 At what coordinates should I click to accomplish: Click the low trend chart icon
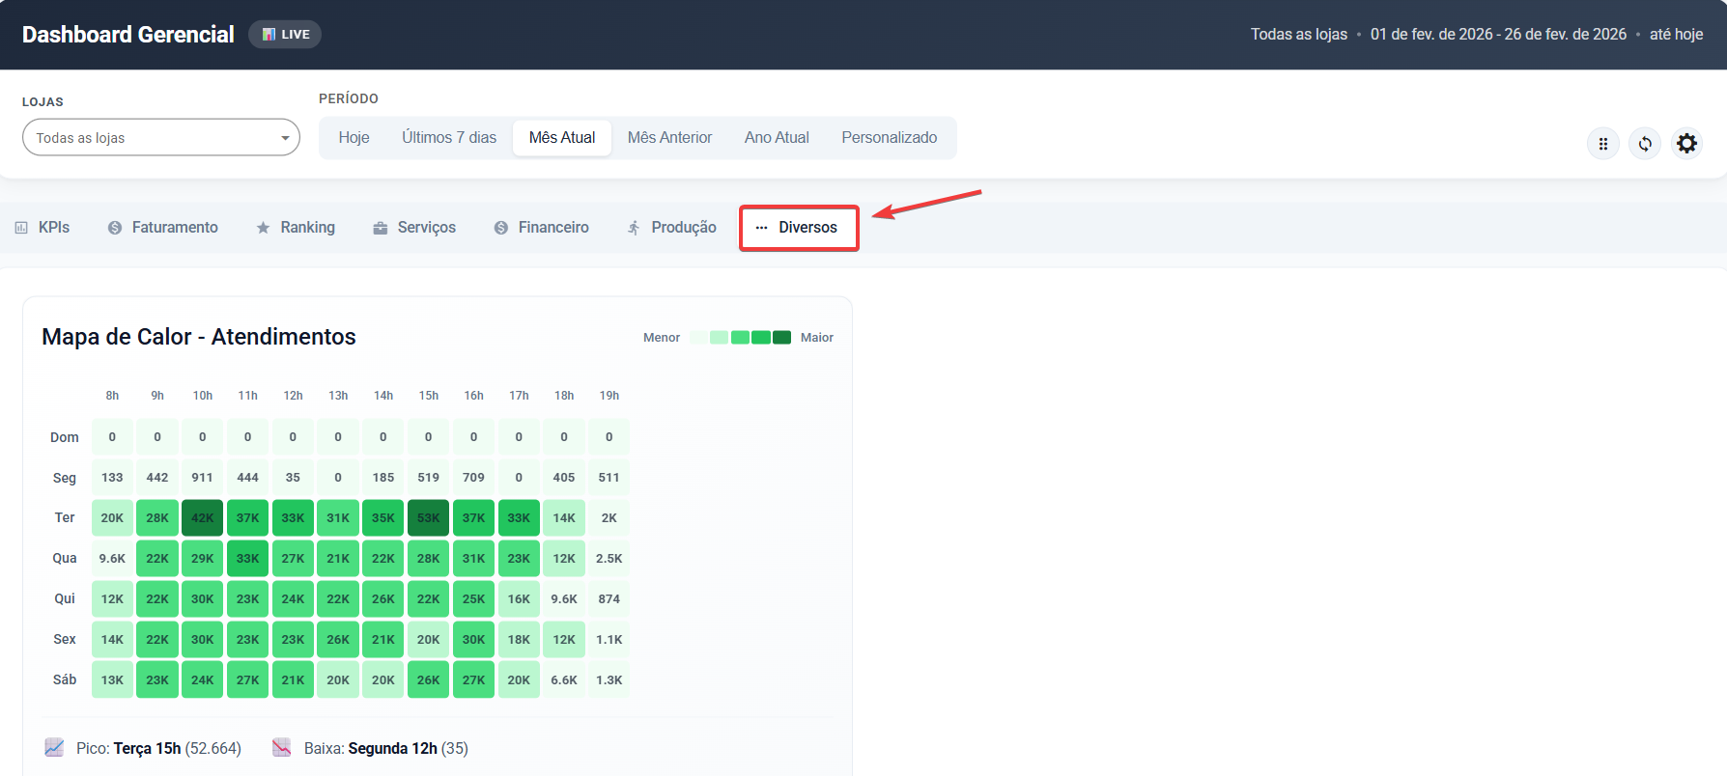point(282,748)
